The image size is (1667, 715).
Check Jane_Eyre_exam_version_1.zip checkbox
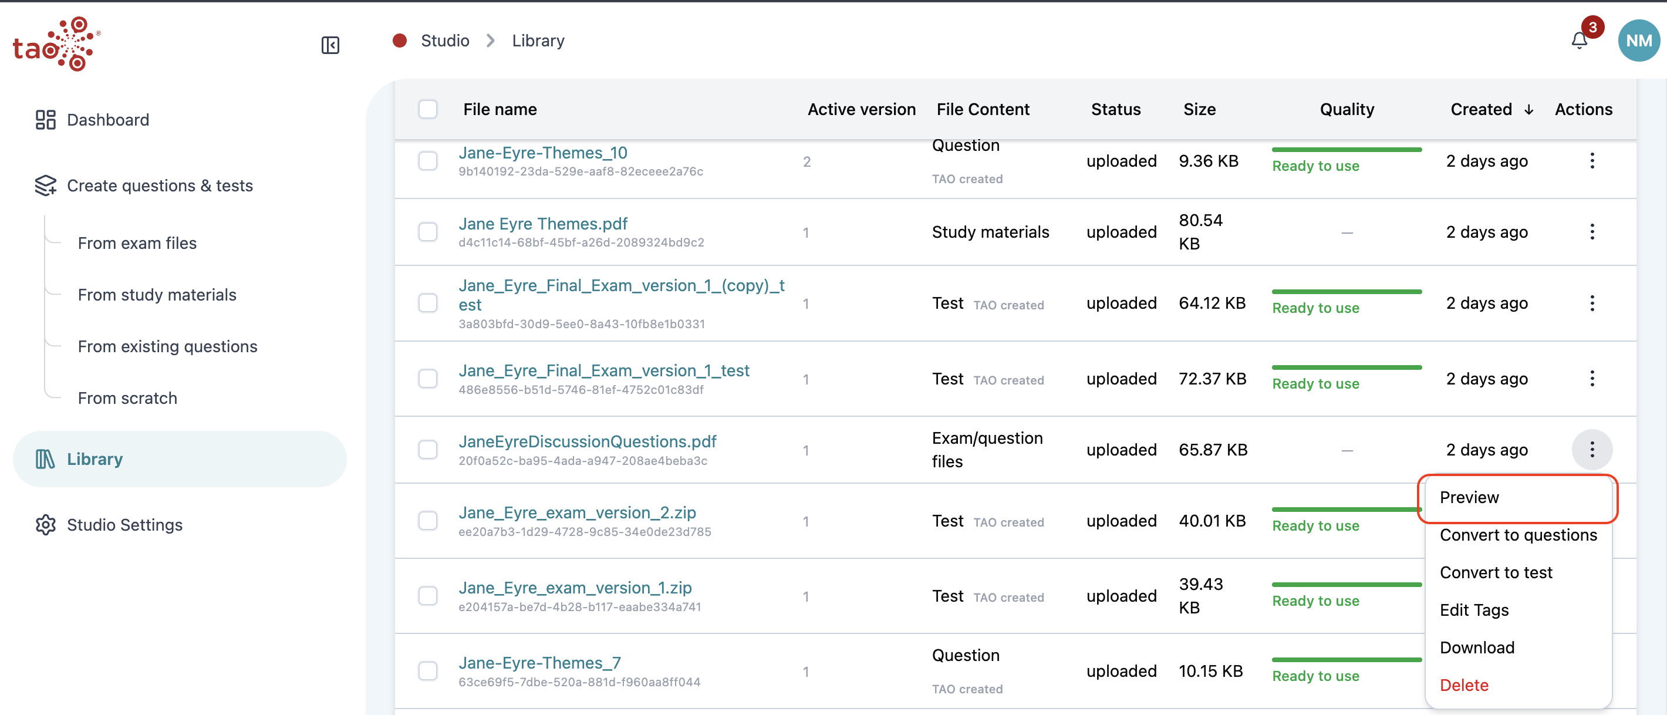[x=428, y=596]
